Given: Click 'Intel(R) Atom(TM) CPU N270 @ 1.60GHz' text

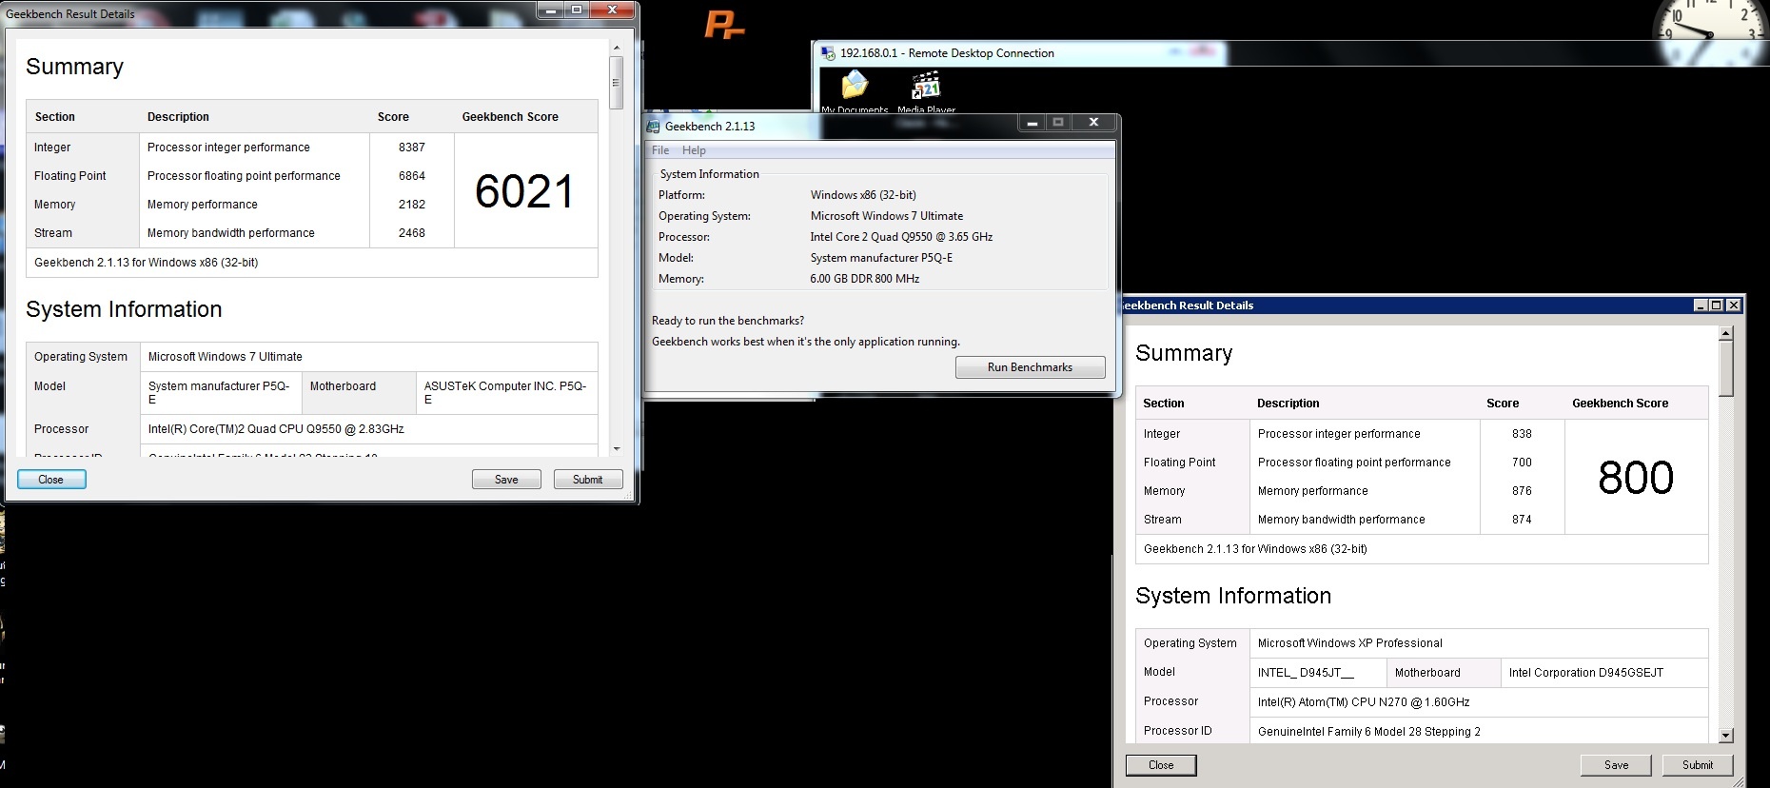Looking at the screenshot, I should [1364, 702].
